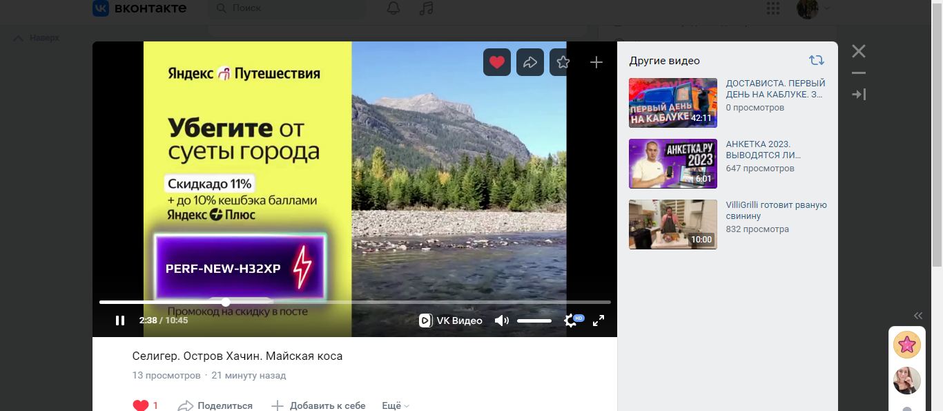The width and height of the screenshot is (943, 411).
Task: Click the heart like button below the video
Action: click(x=141, y=405)
